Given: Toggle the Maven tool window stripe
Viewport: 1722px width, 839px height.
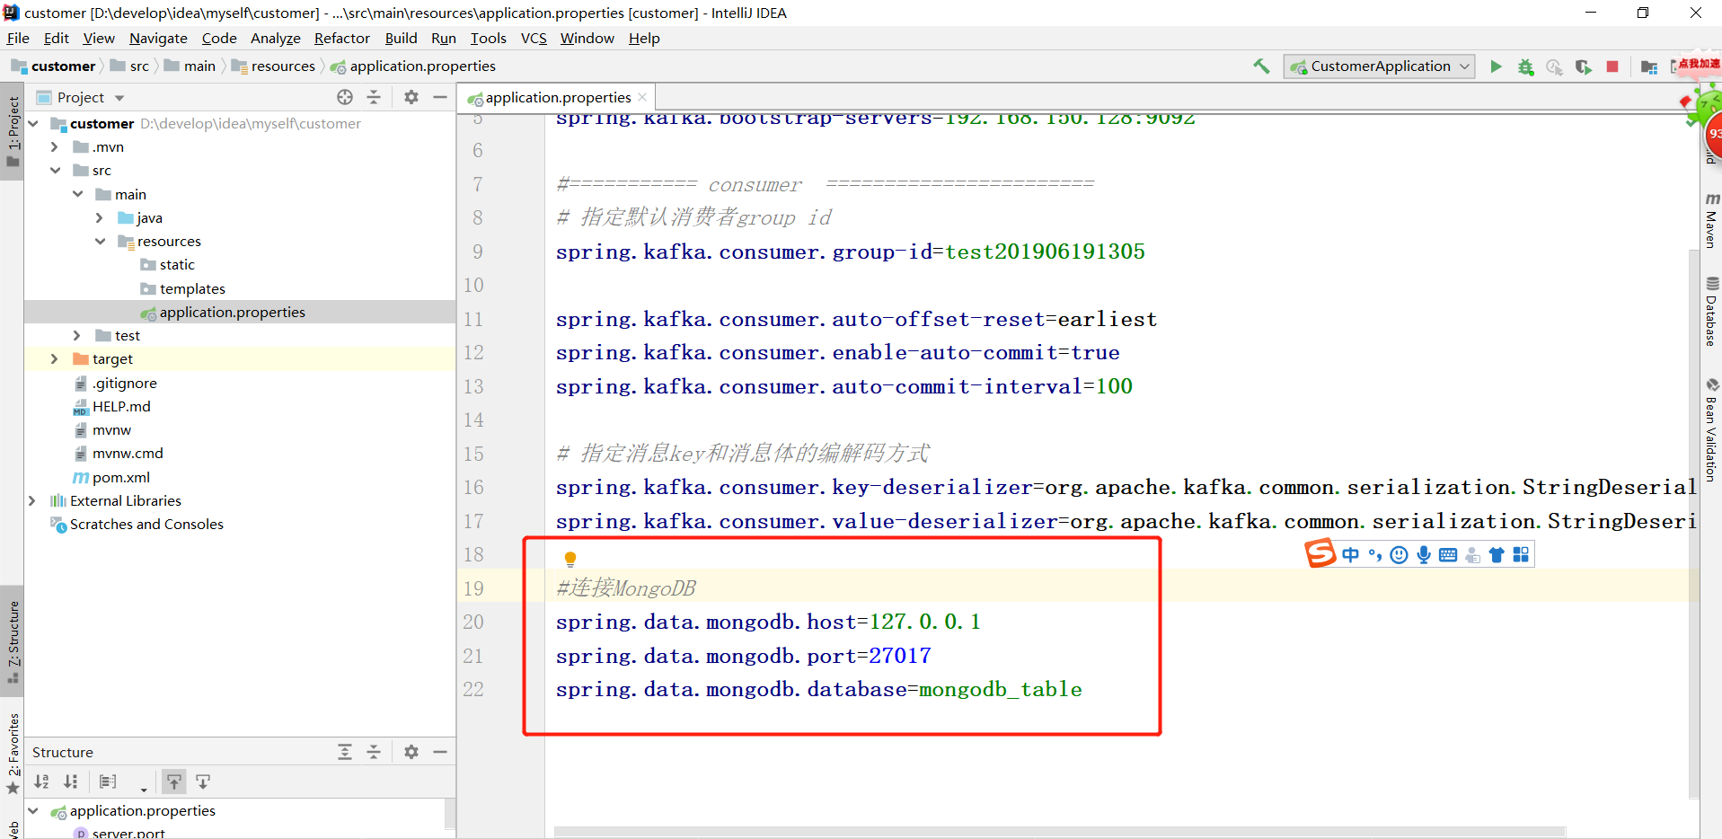Looking at the screenshot, I should coord(1711,220).
